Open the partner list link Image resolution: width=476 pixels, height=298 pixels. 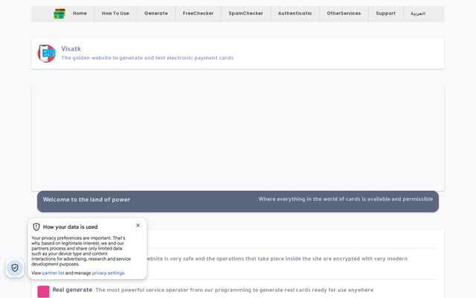point(53,273)
